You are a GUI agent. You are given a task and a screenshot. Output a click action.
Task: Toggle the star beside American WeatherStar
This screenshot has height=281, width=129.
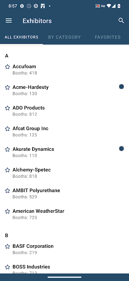(7, 211)
